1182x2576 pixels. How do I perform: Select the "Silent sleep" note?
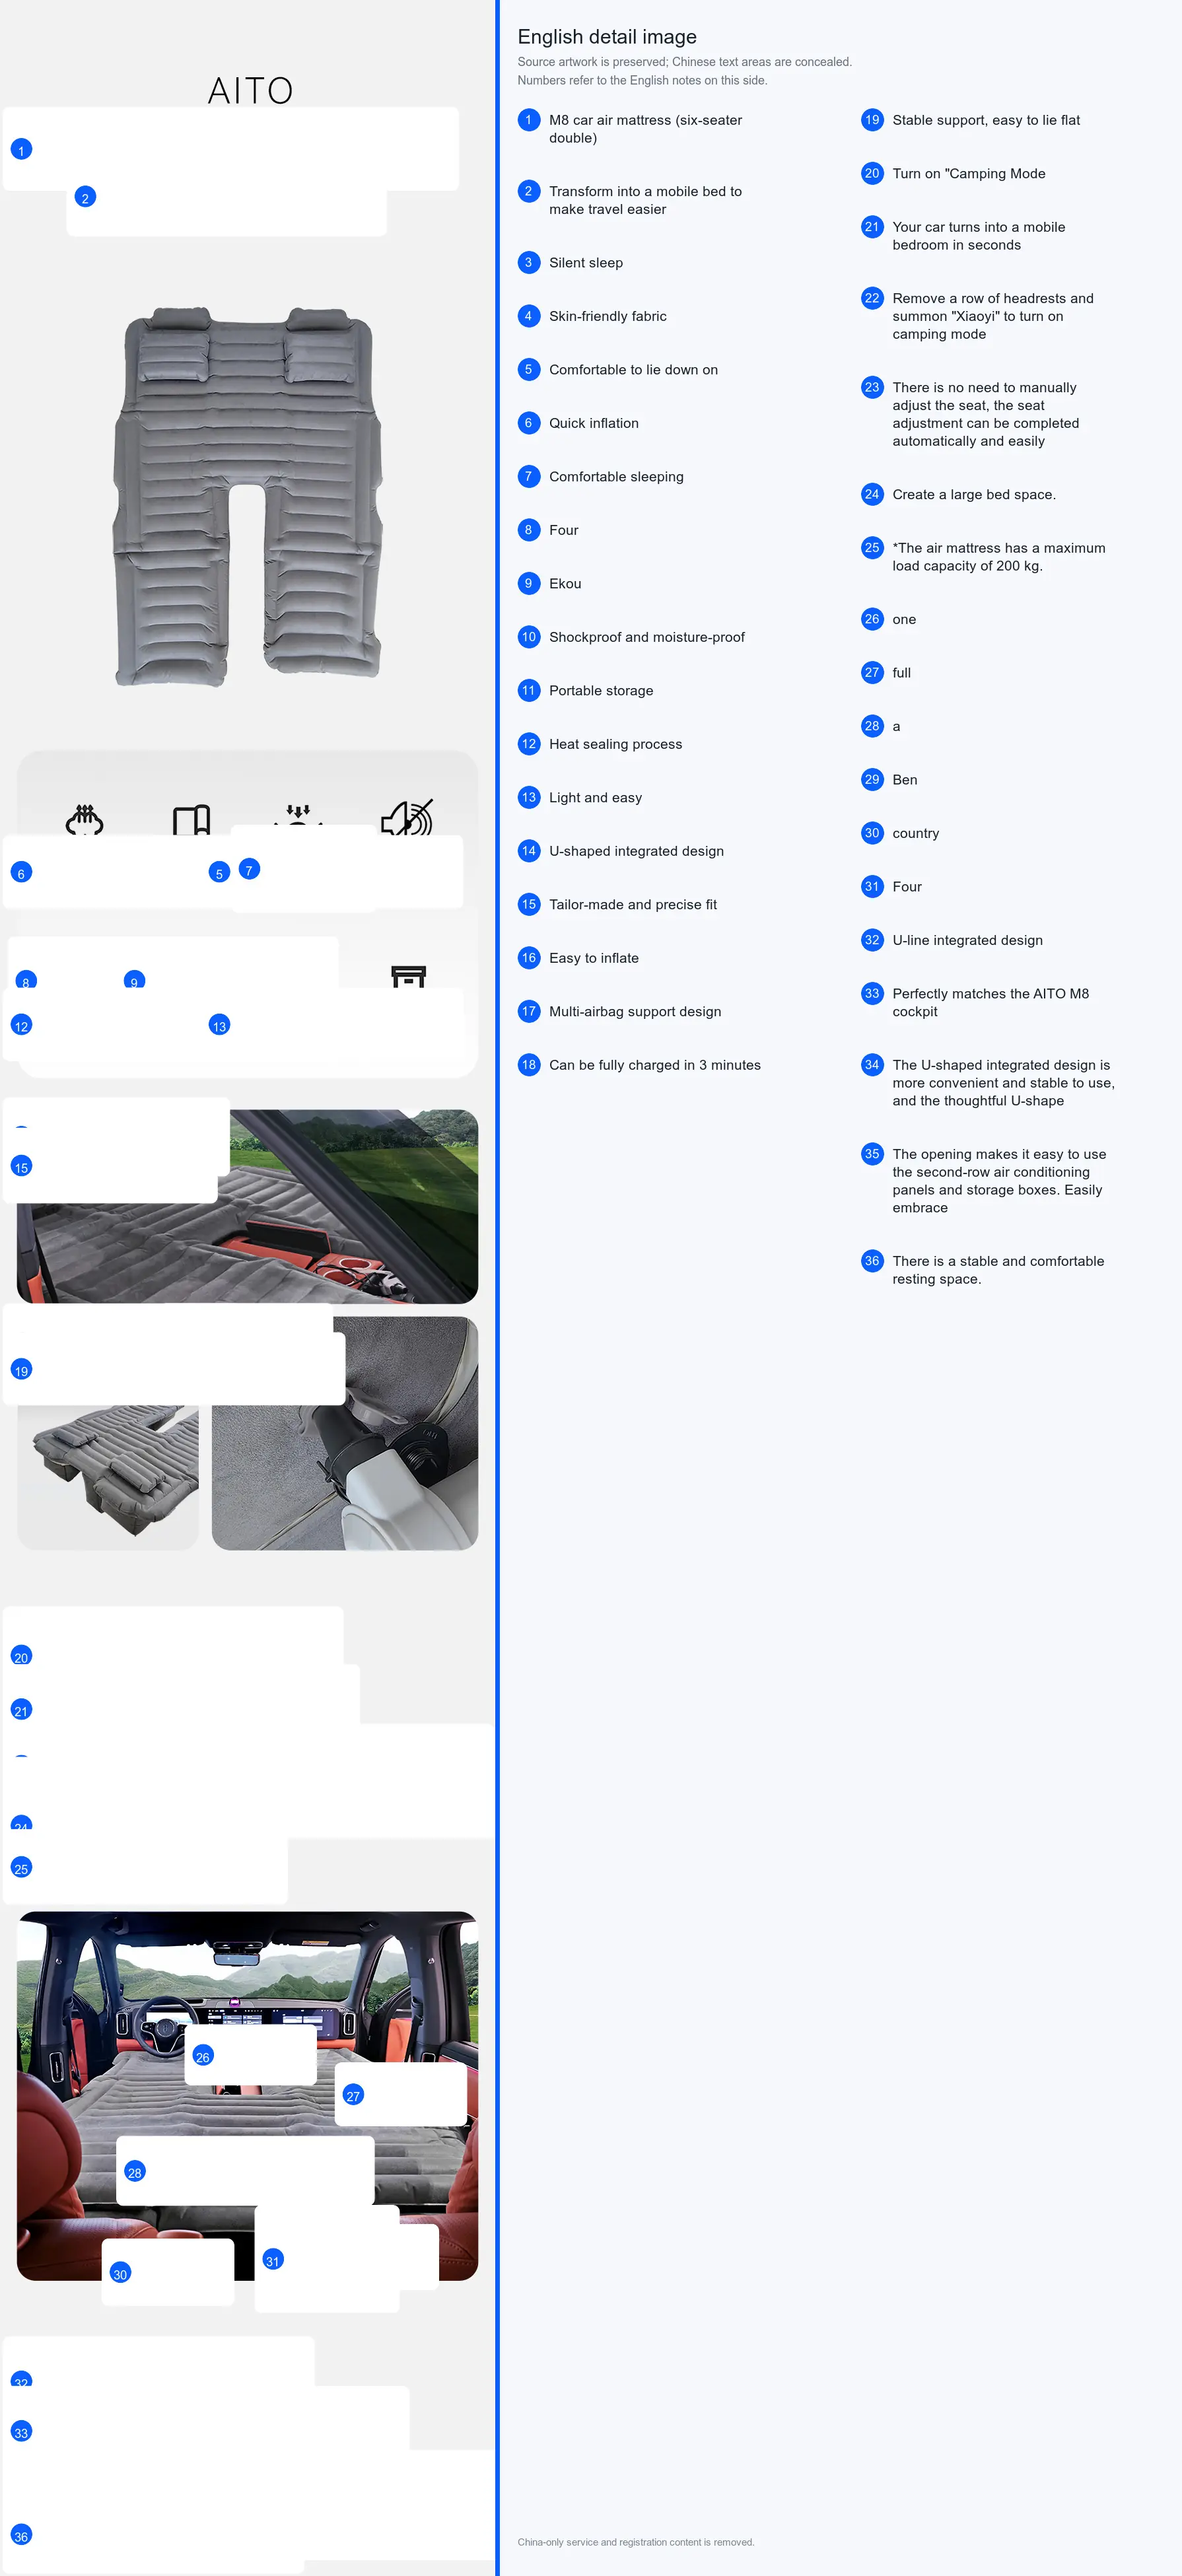pos(586,263)
